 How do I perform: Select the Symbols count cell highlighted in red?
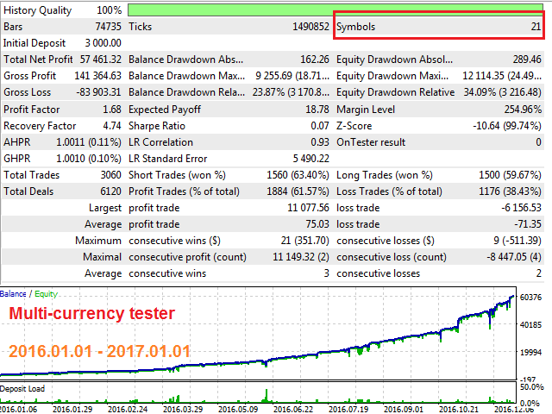(x=440, y=27)
